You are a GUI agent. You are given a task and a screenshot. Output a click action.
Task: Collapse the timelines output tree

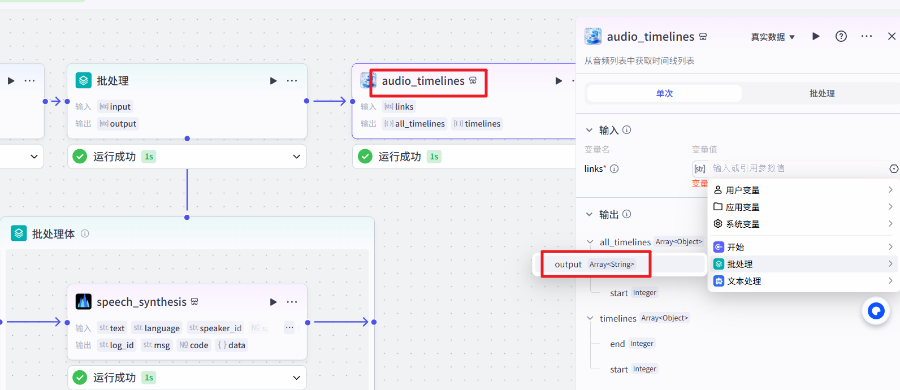[590, 318]
